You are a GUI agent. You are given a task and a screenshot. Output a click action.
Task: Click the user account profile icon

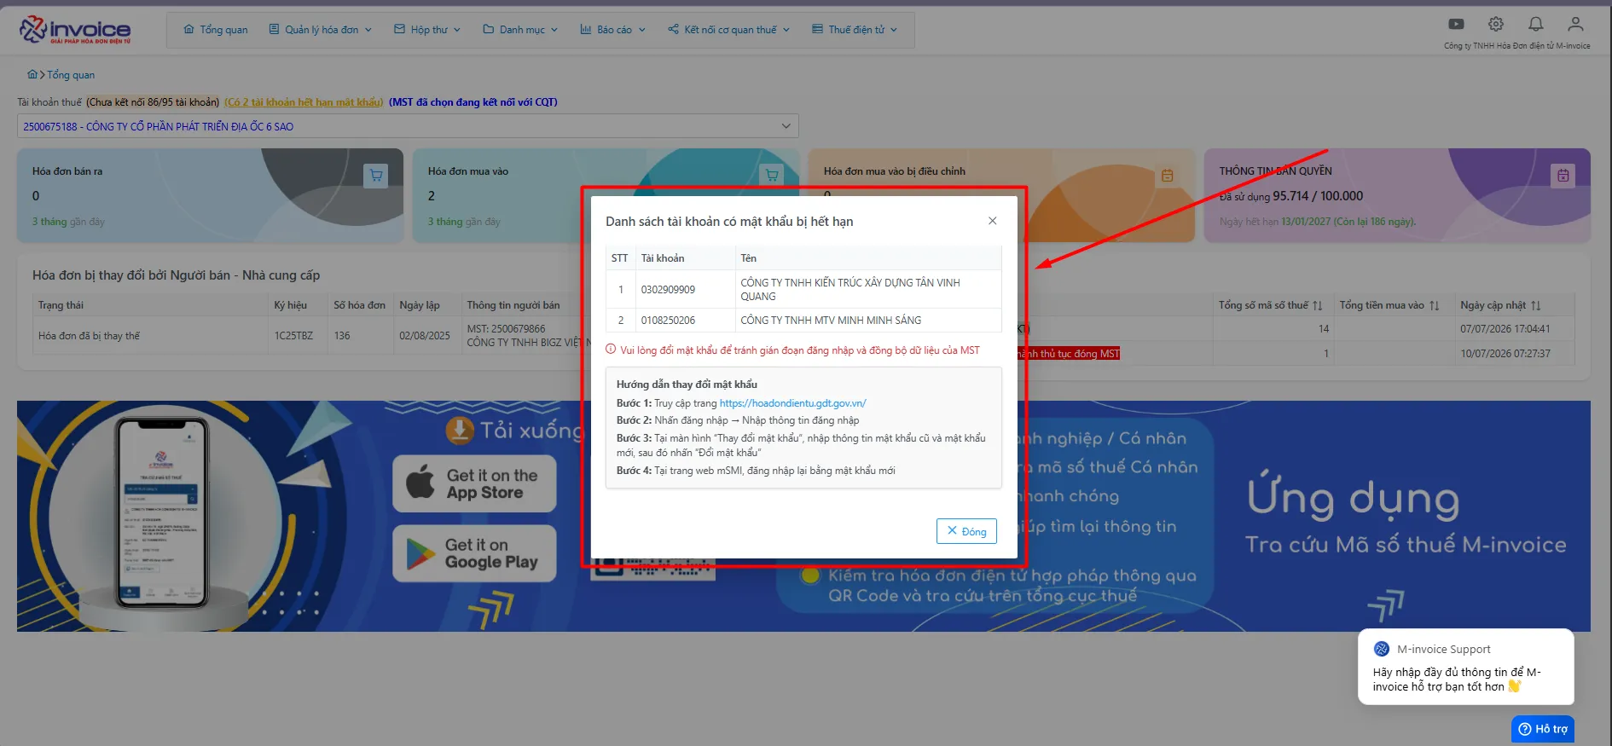click(1575, 24)
